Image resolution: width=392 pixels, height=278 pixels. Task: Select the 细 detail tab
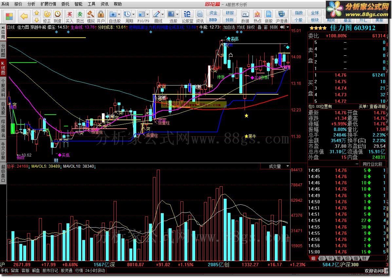[x=313, y=258]
